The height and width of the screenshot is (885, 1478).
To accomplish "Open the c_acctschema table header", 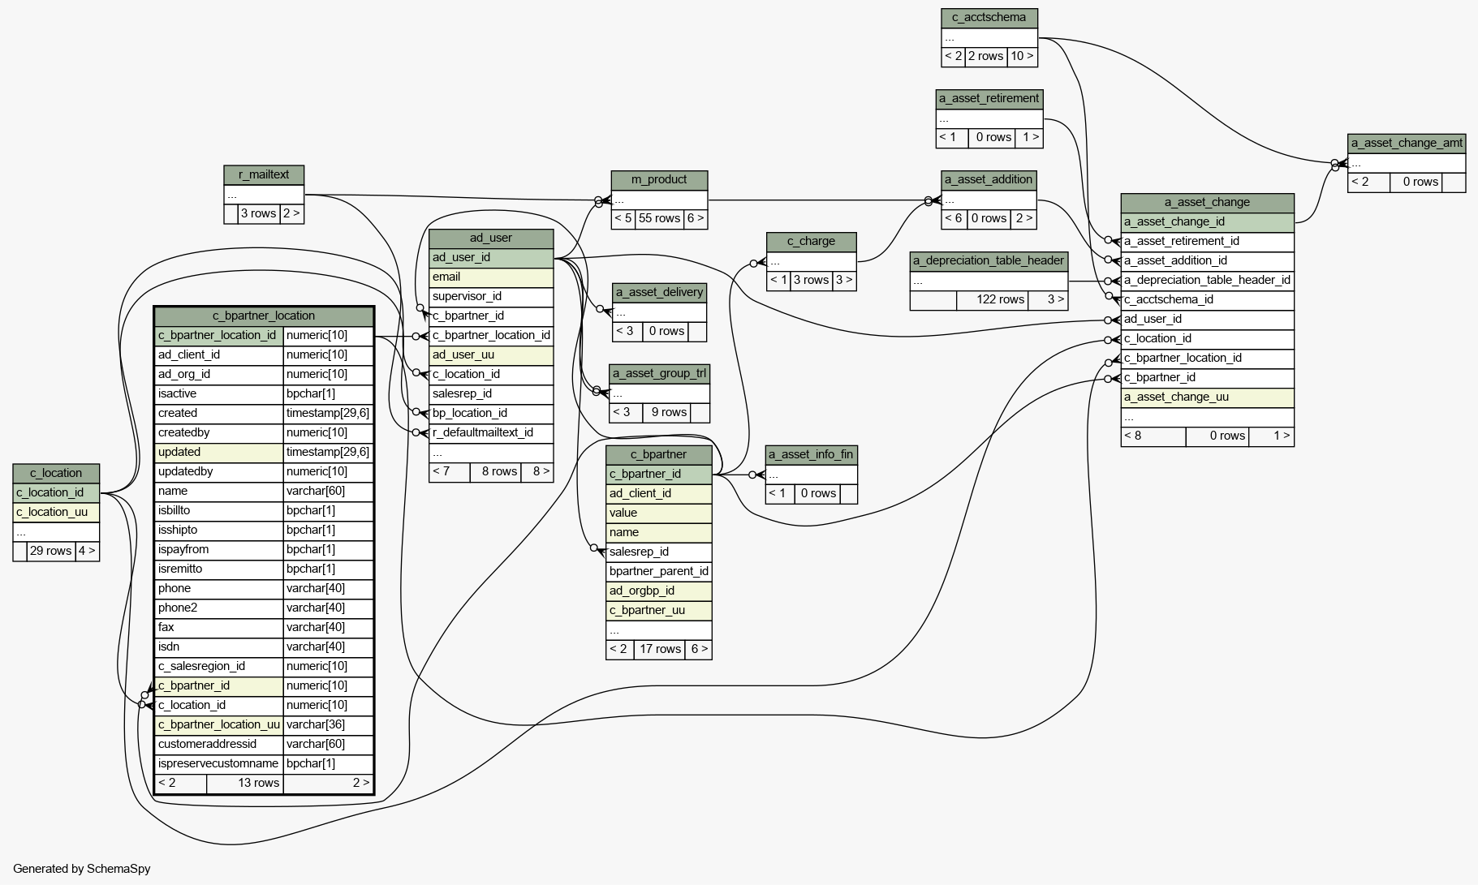I will tap(989, 18).
